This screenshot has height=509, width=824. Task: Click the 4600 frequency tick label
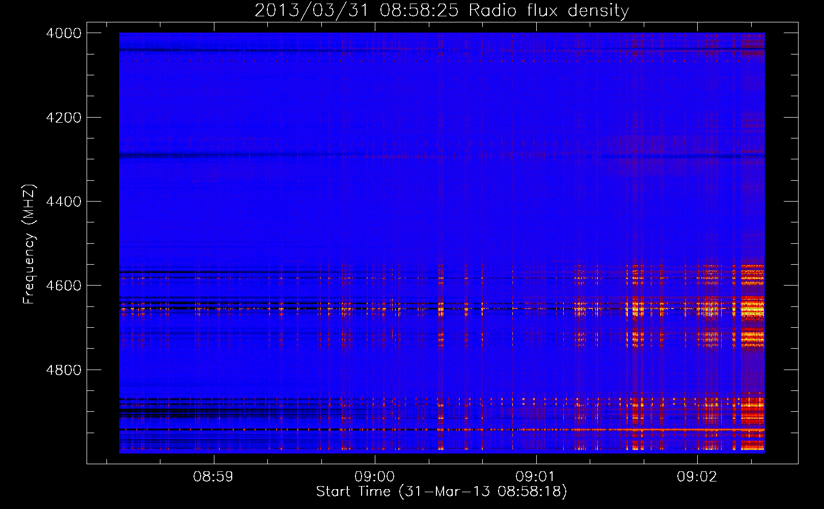(64, 286)
